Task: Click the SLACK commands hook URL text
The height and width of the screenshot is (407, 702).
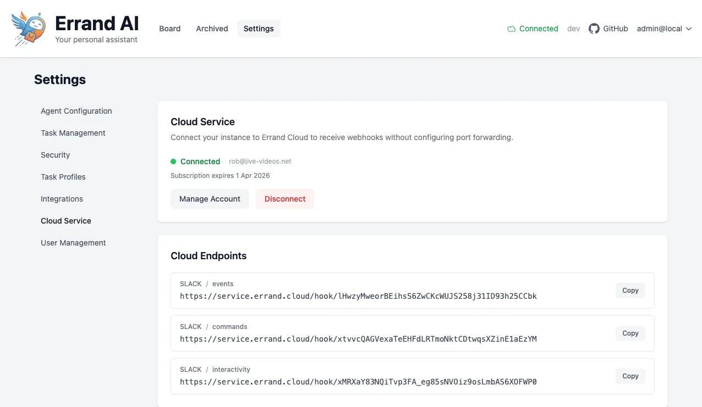Action: (358, 339)
